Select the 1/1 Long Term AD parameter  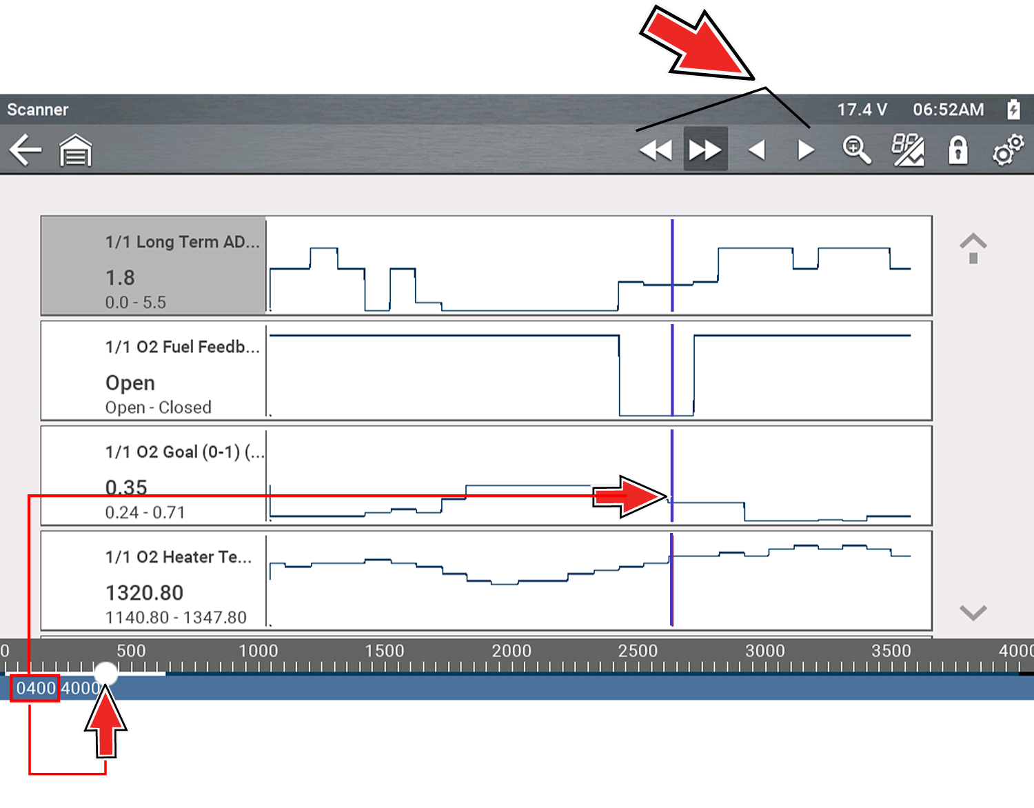click(x=154, y=266)
